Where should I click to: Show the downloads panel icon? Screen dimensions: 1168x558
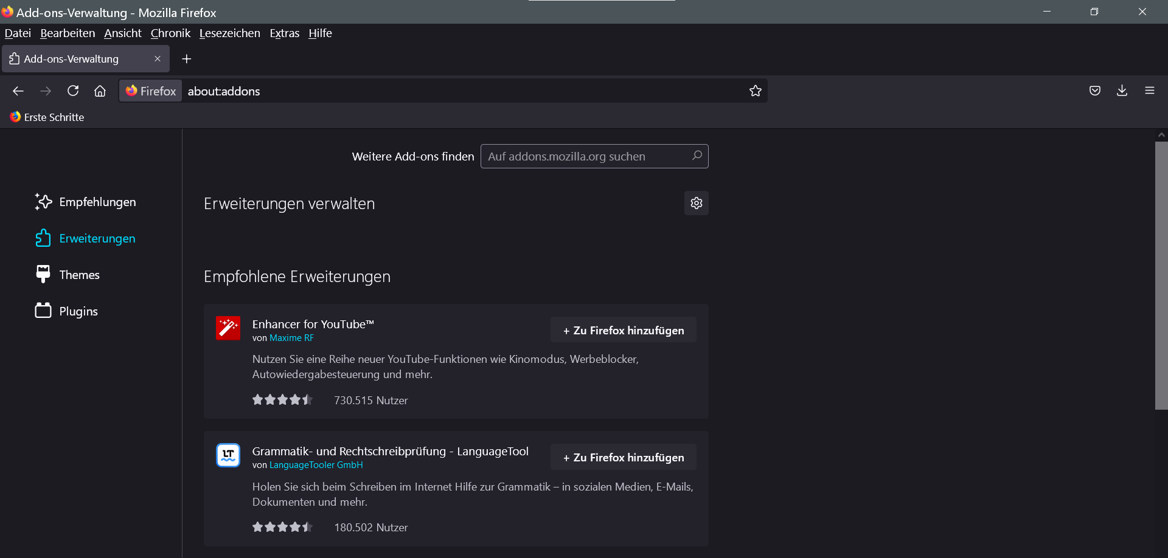[x=1122, y=91]
